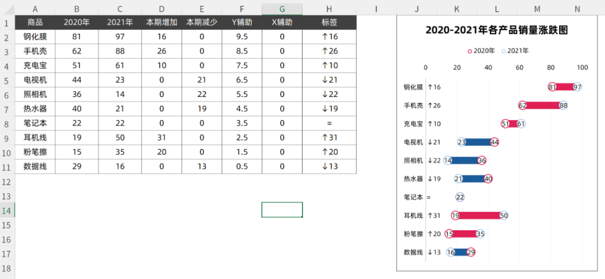Click the chart data marker labeled 97
Screen dimensions: 605x279
pos(577,87)
